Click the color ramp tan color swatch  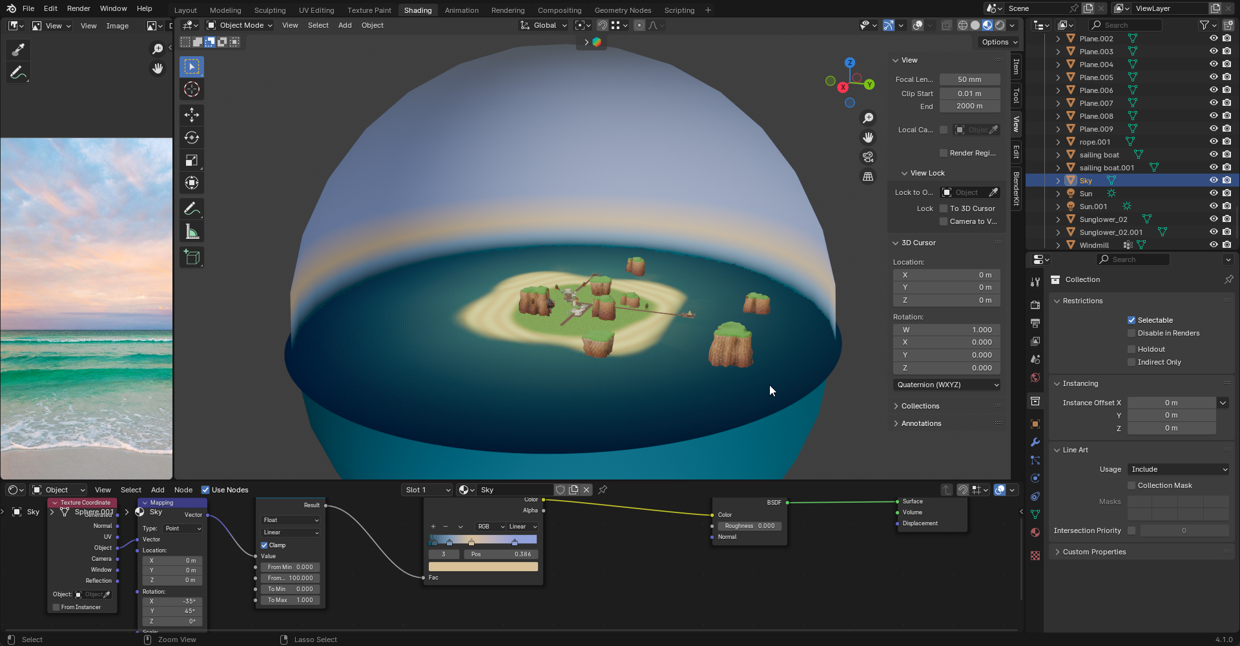pos(483,567)
